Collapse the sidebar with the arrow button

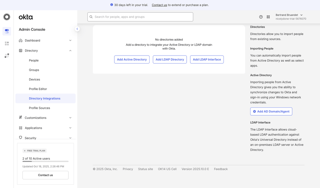(77, 29)
